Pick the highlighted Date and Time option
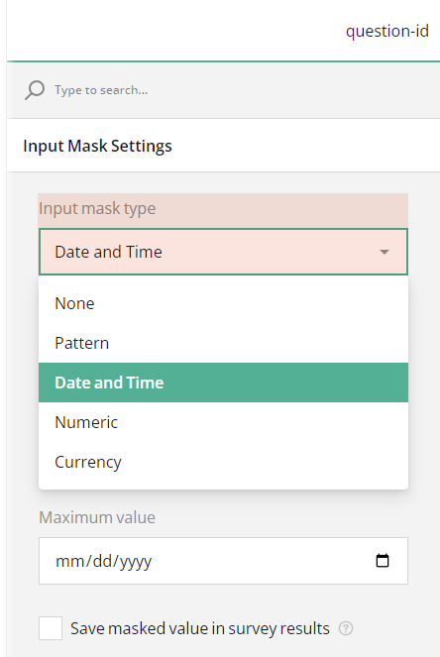 coord(223,383)
